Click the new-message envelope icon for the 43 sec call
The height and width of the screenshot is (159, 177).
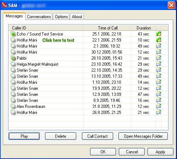click(159, 34)
